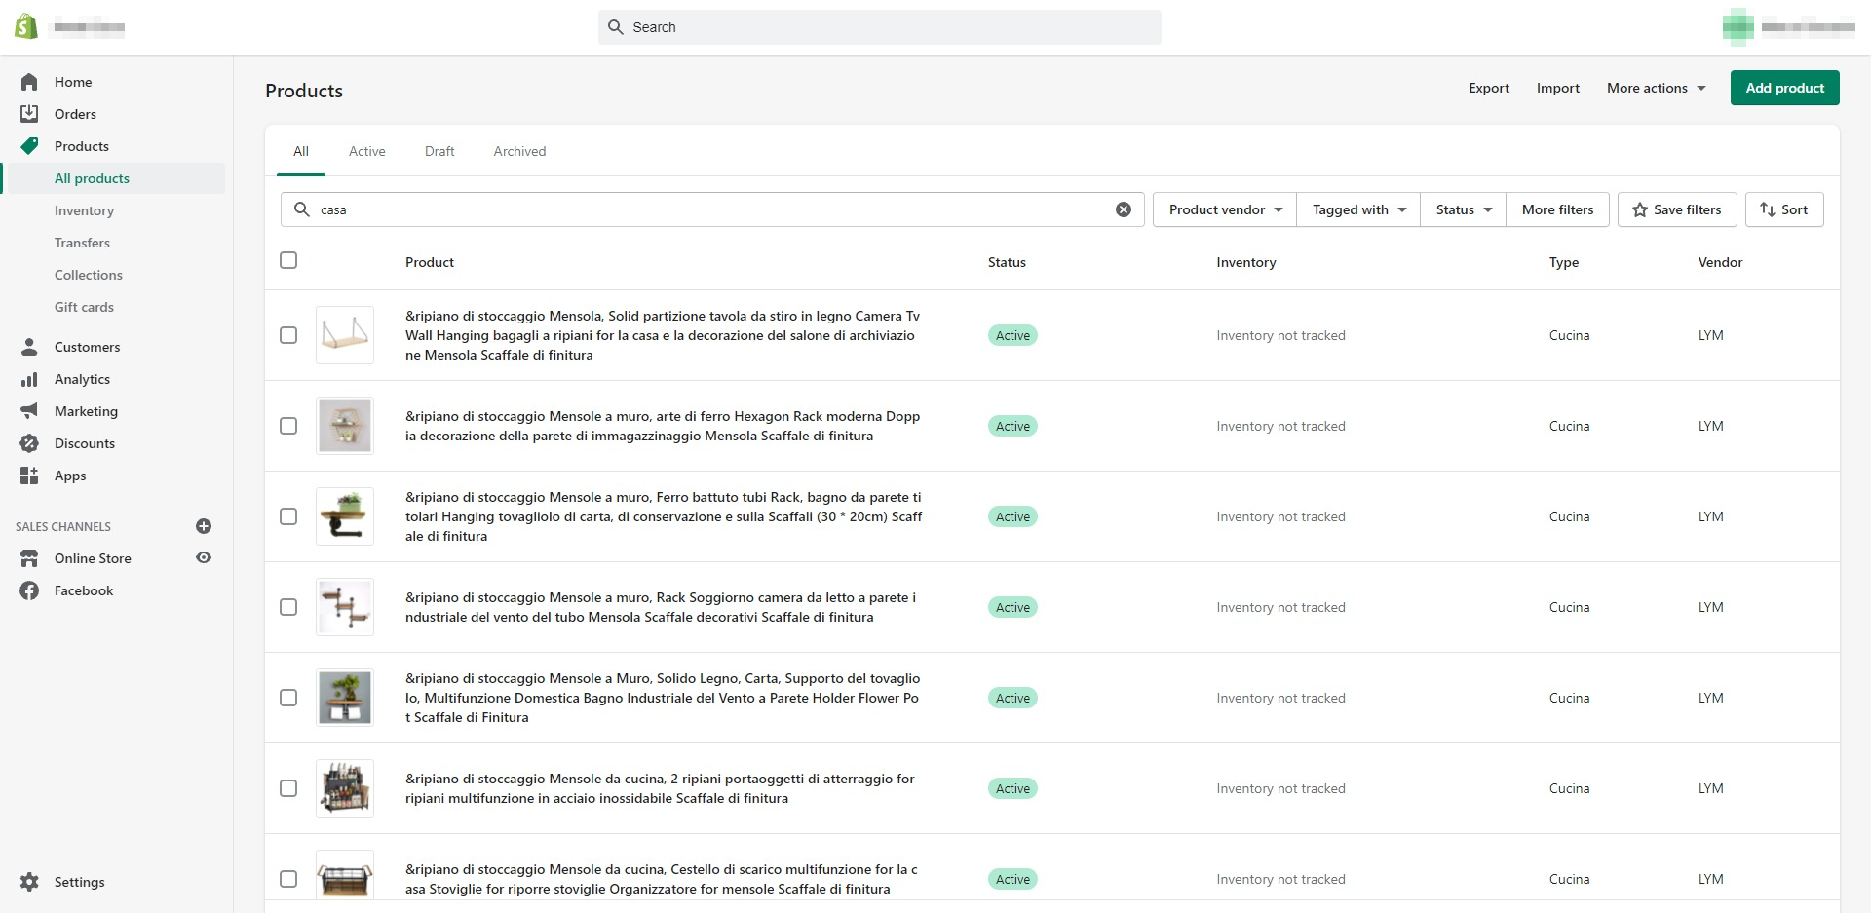Add a sales channel with plus icon
This screenshot has height=913, width=1871.
[204, 526]
